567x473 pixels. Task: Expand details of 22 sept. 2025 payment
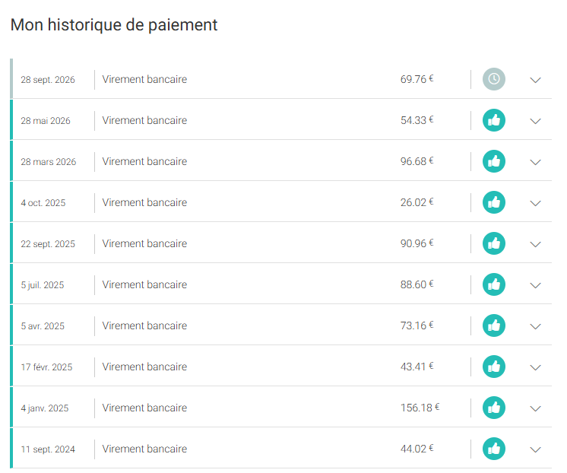pos(535,244)
